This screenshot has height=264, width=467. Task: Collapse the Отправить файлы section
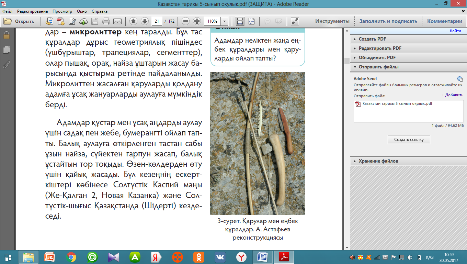pos(378,67)
